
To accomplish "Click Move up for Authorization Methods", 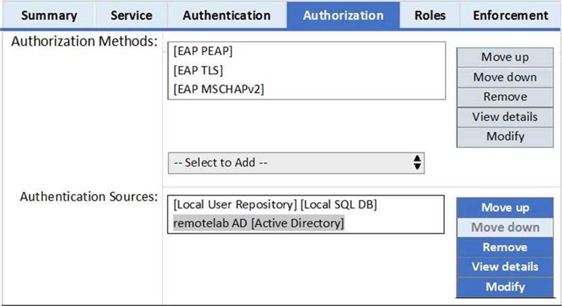I will pos(505,57).
